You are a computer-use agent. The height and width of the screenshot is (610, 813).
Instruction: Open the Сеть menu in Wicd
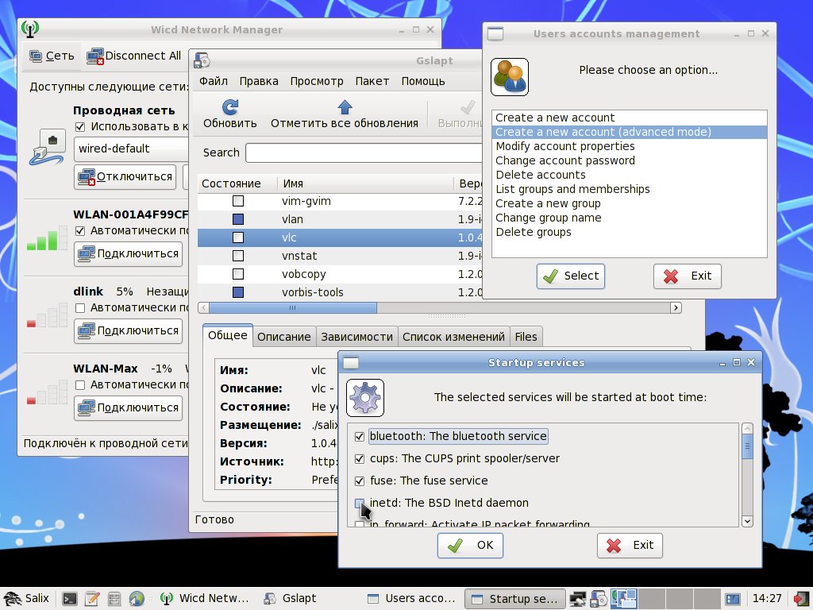(52, 56)
